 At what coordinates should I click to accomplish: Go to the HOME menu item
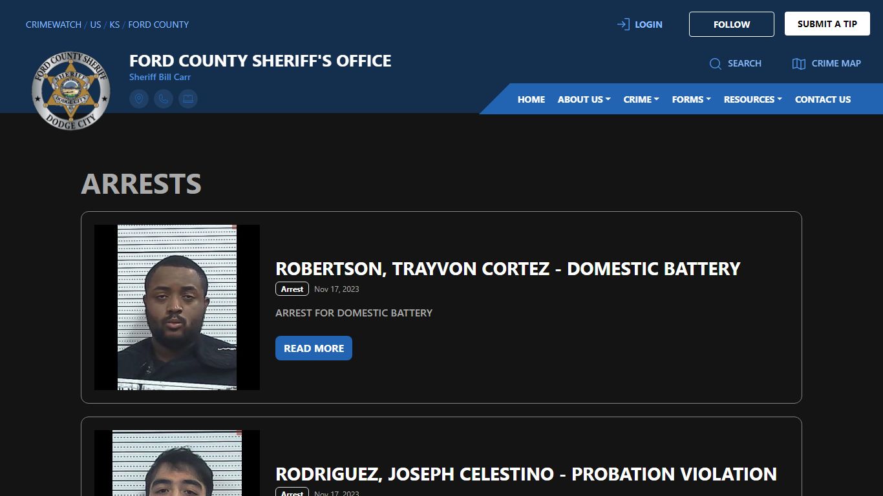click(x=531, y=99)
